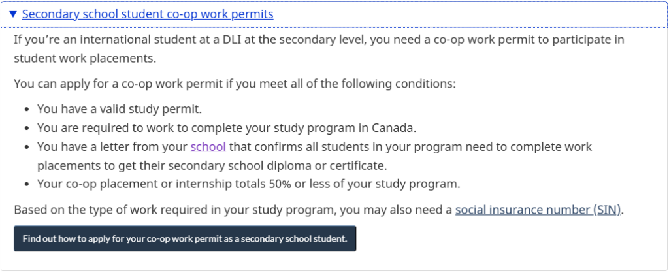Click the bullet marker before "You are required to work"
The width and height of the screenshot is (669, 273).
tap(26, 127)
